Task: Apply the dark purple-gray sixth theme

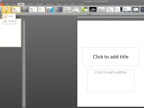Action: pos(59,10)
